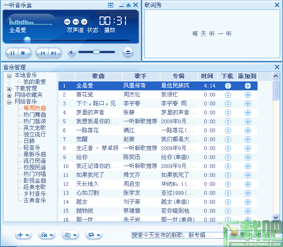Select 经典老歌 category

pos(34,187)
